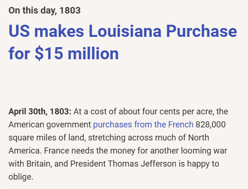
Task: Click the name 'Thomas Jefferson' in the text
Action: (x=142, y=164)
